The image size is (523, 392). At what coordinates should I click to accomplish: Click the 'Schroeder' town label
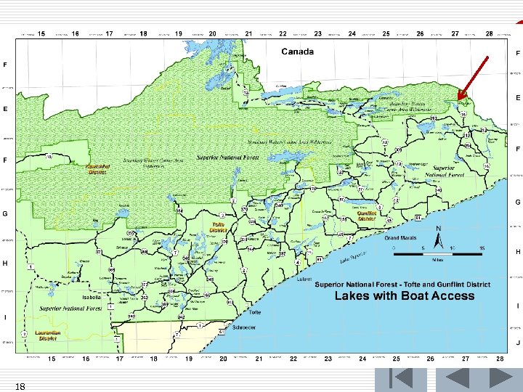pyautogui.click(x=244, y=327)
